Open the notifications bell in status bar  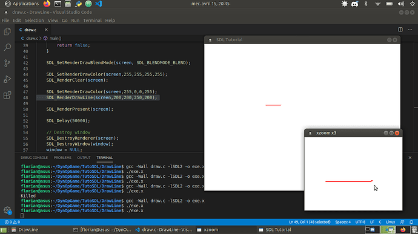[411, 222]
